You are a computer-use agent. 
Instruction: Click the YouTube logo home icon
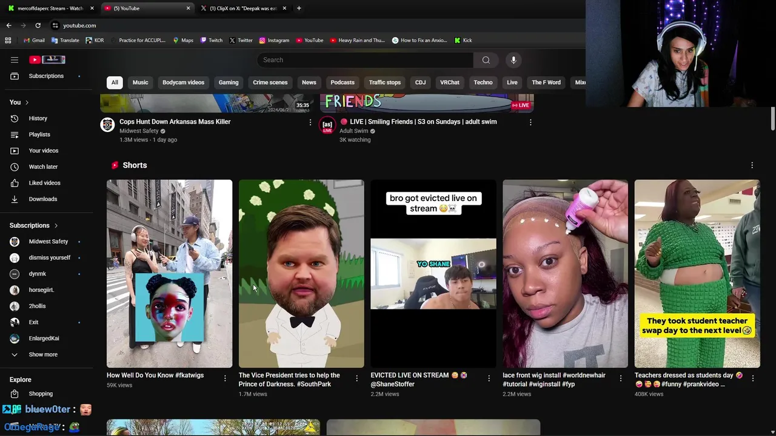pyautogui.click(x=47, y=59)
